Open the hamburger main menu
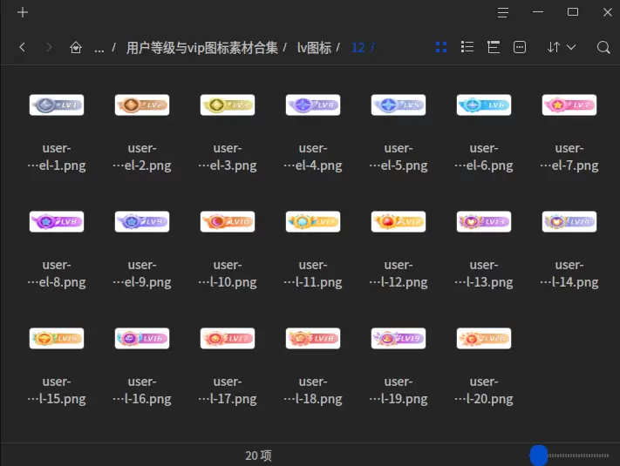The width and height of the screenshot is (620, 466). [502, 13]
